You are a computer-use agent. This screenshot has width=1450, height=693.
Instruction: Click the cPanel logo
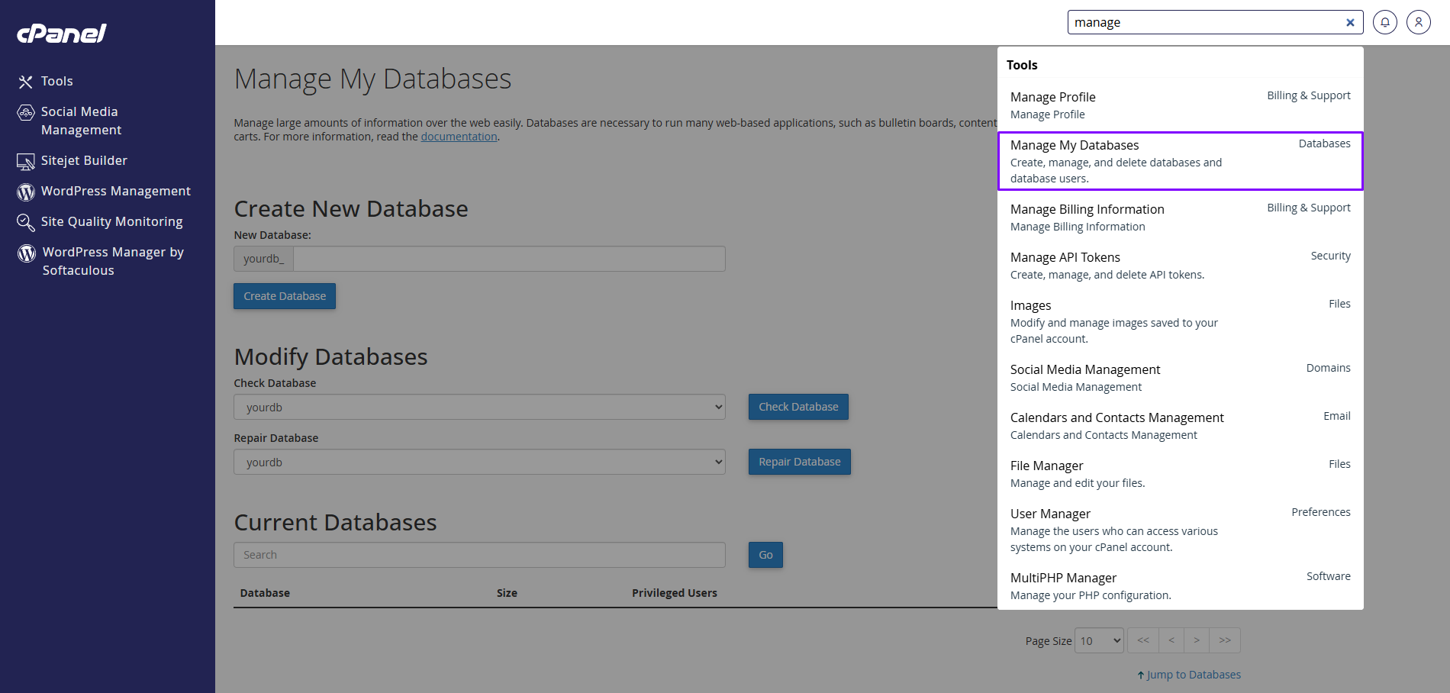tap(62, 34)
